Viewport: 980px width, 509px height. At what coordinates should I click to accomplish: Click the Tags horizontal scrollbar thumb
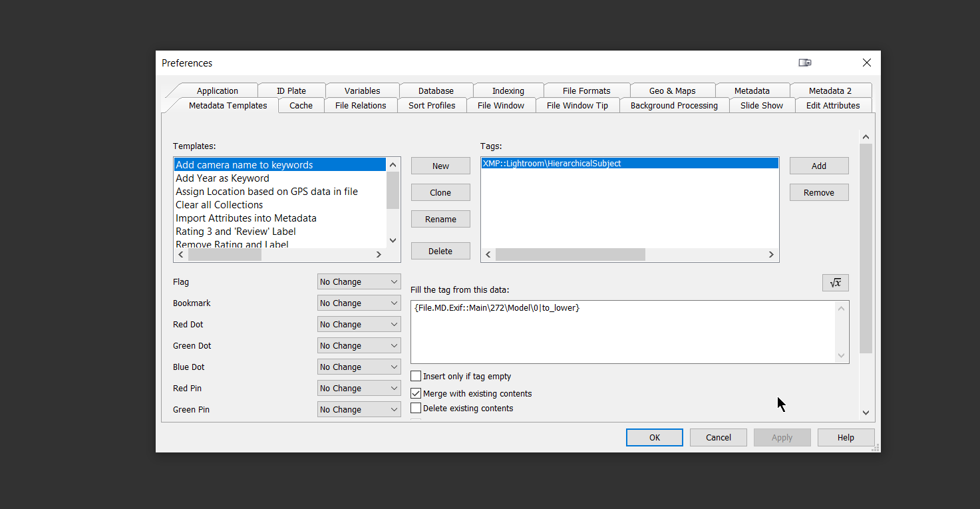[x=570, y=254]
